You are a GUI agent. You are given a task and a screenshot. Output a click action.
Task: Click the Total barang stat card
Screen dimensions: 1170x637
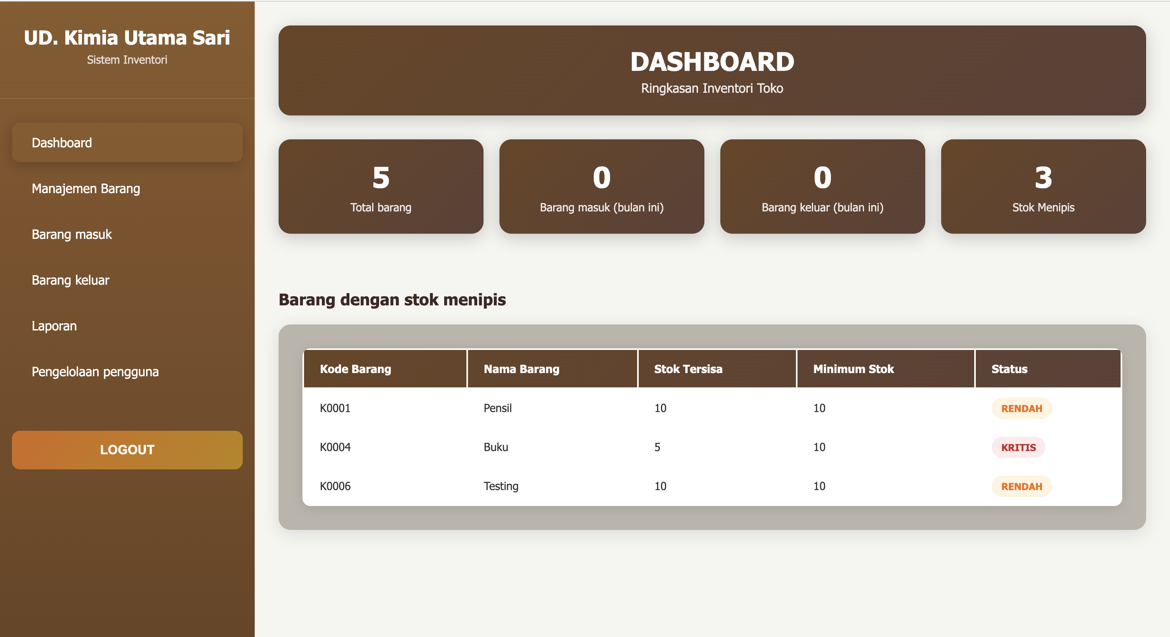[380, 187]
